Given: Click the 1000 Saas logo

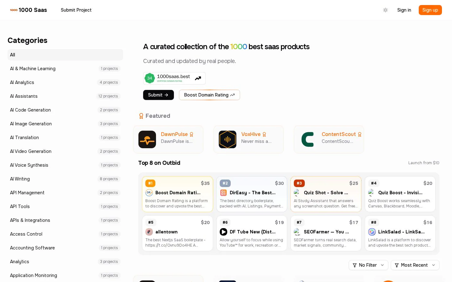Looking at the screenshot, I should pos(29,10).
